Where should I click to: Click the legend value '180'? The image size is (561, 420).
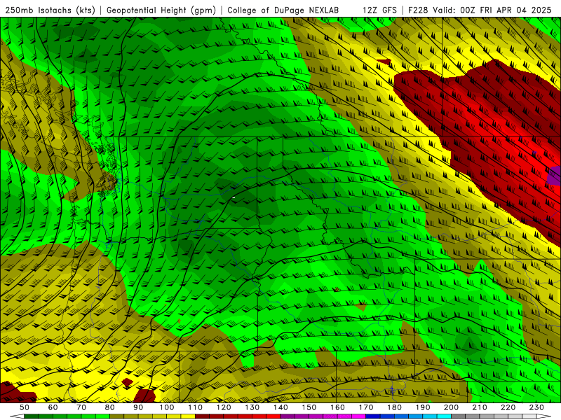click(394, 407)
